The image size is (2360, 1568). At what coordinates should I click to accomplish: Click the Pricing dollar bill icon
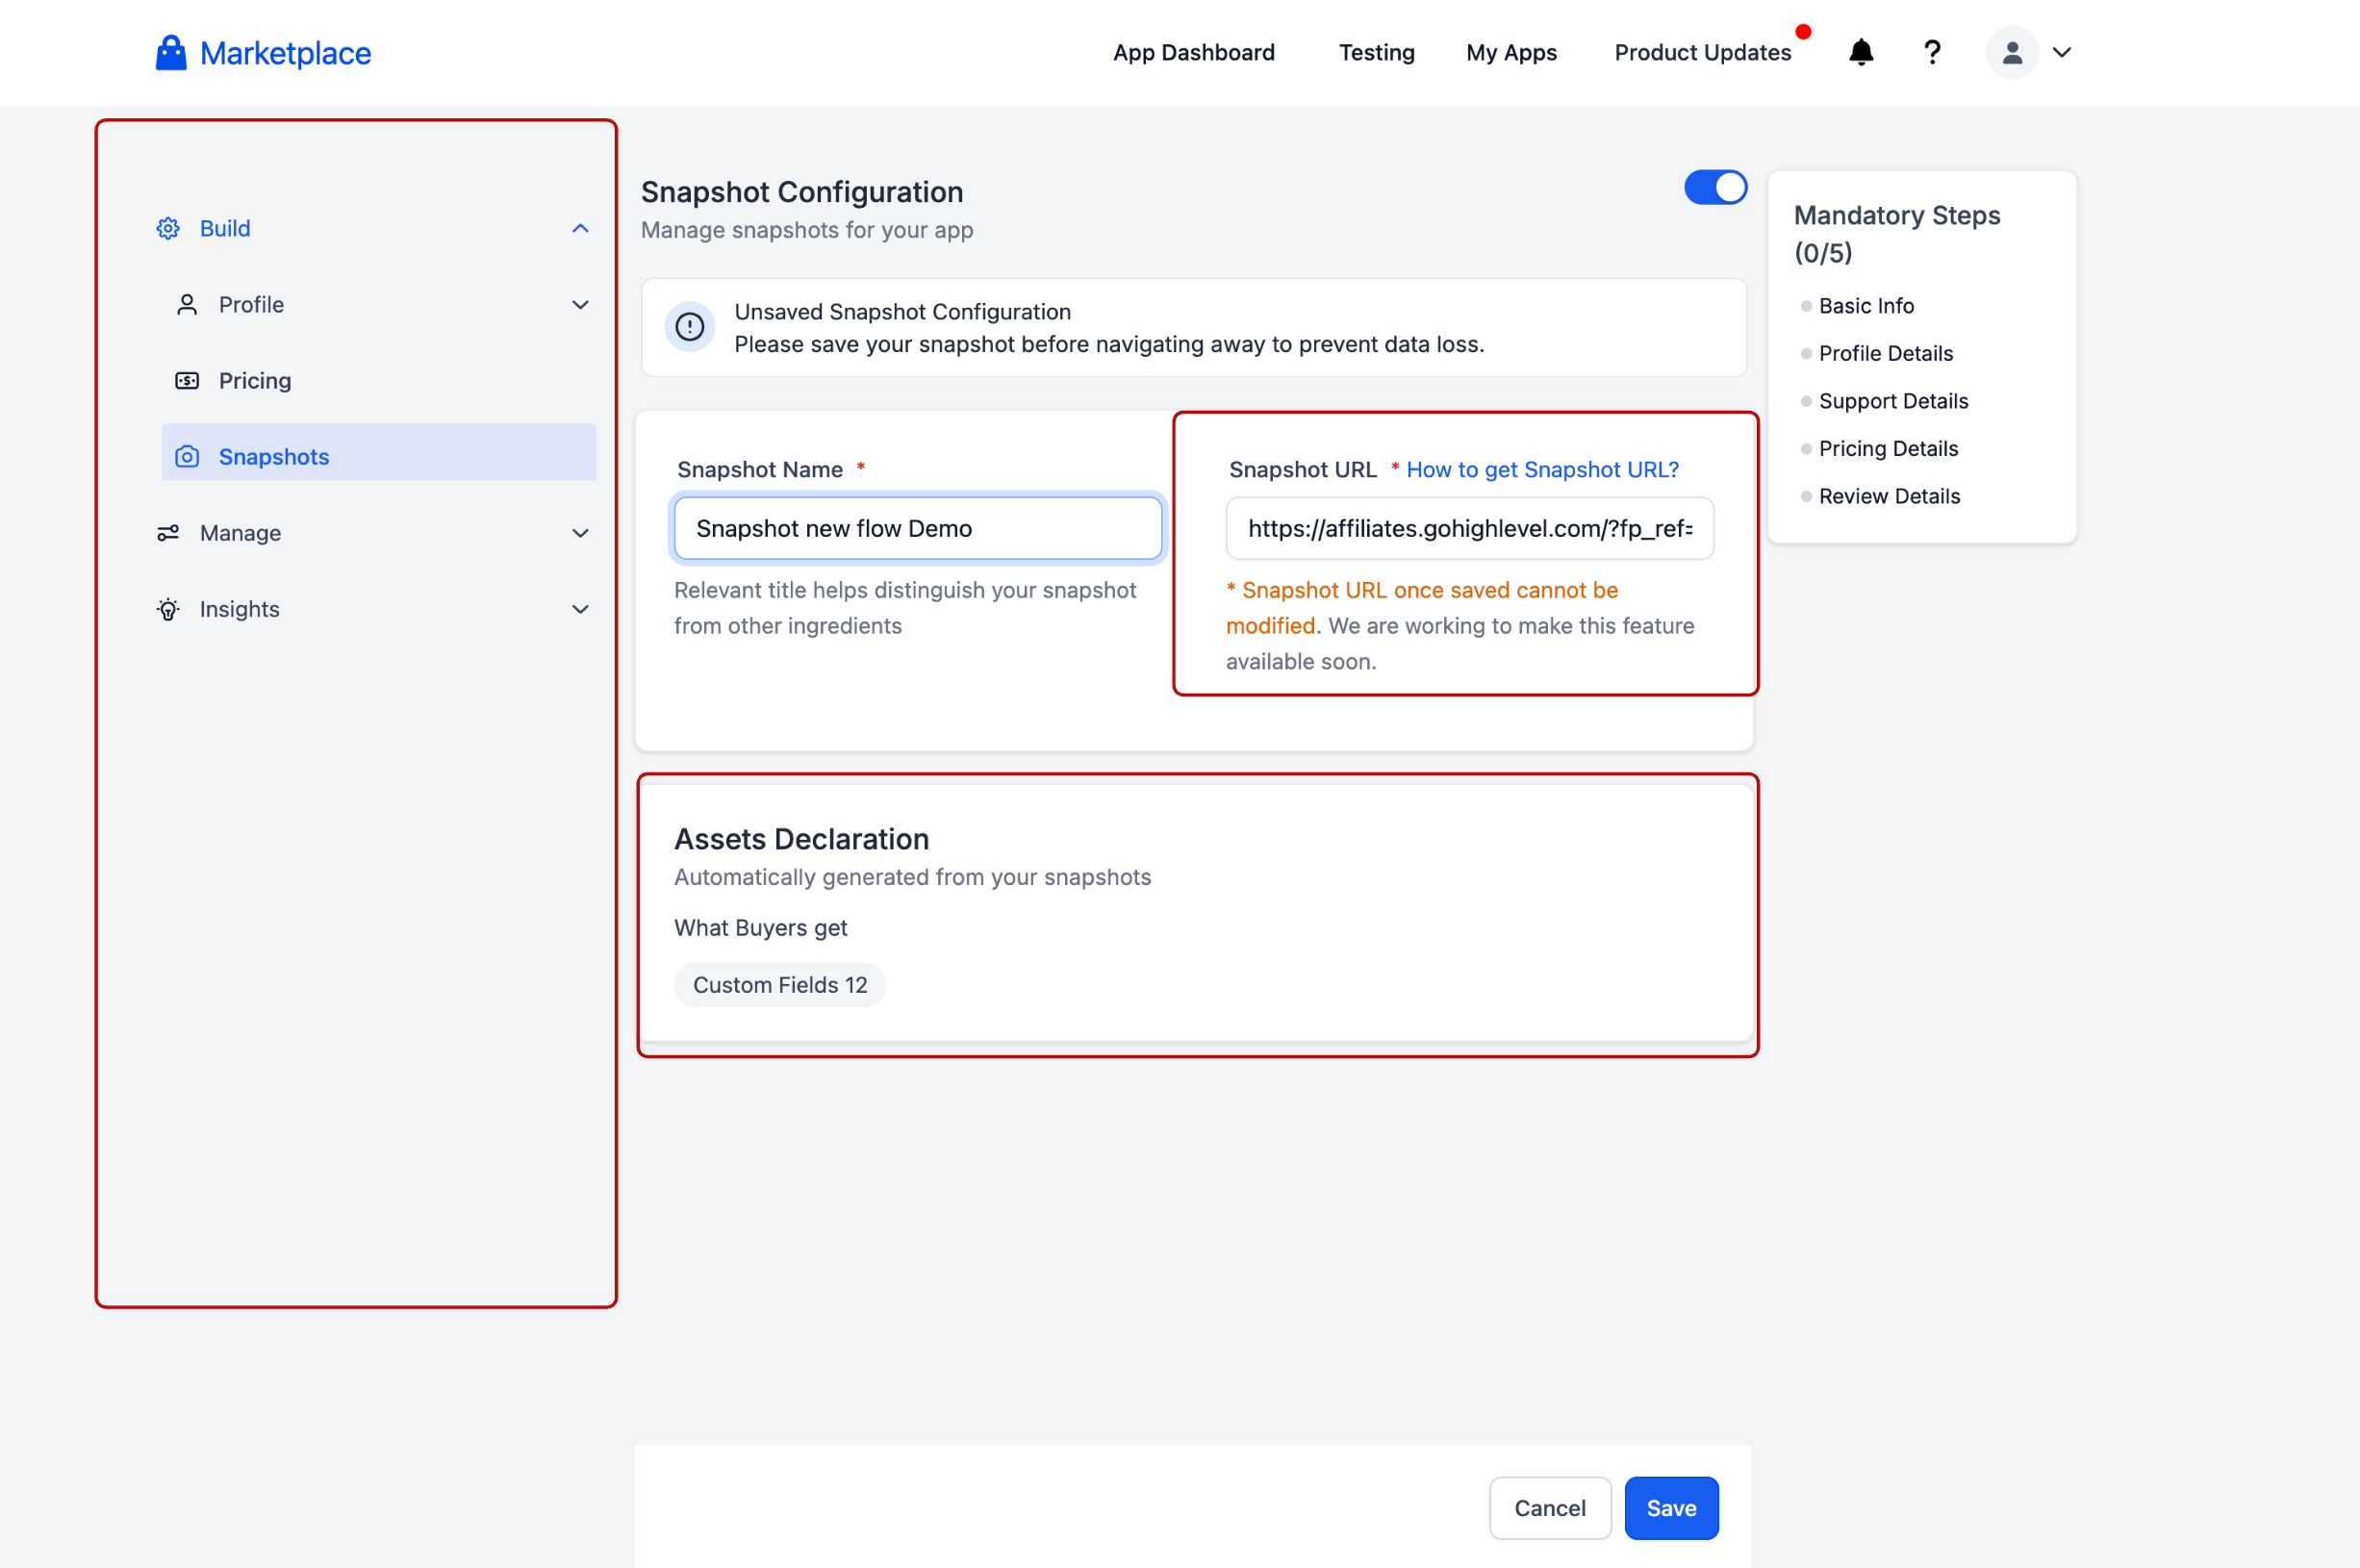[x=187, y=381]
